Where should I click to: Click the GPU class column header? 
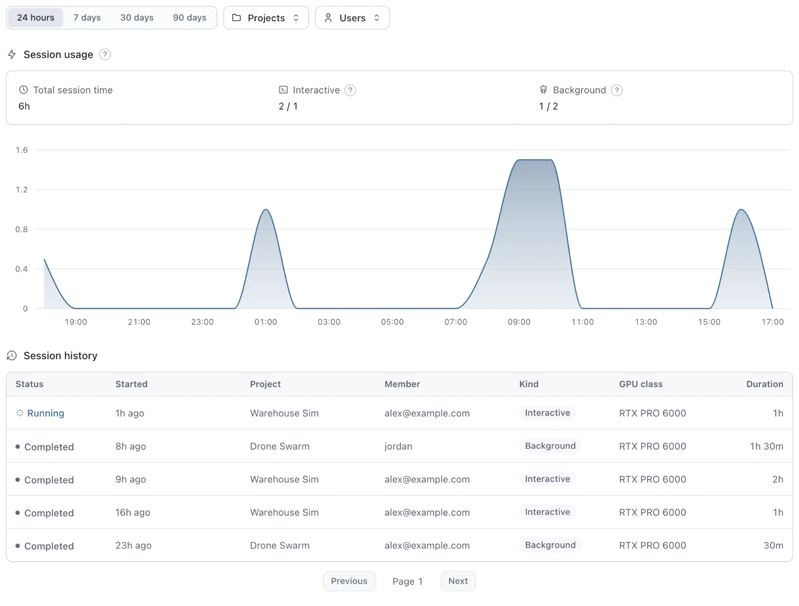click(x=640, y=384)
